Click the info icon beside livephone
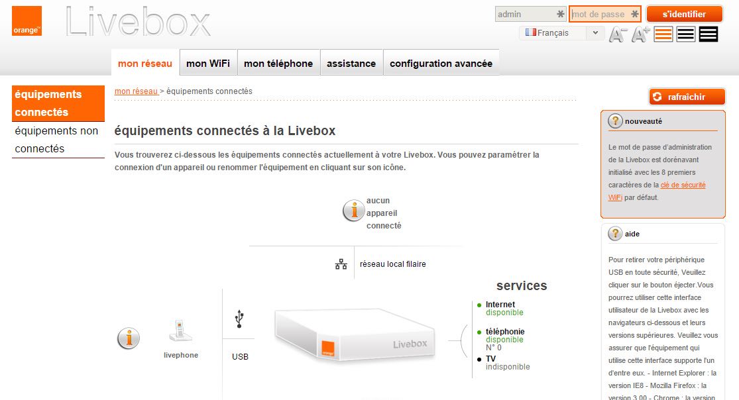 coord(129,338)
